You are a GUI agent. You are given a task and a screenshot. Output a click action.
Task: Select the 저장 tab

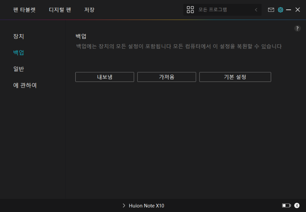click(89, 10)
